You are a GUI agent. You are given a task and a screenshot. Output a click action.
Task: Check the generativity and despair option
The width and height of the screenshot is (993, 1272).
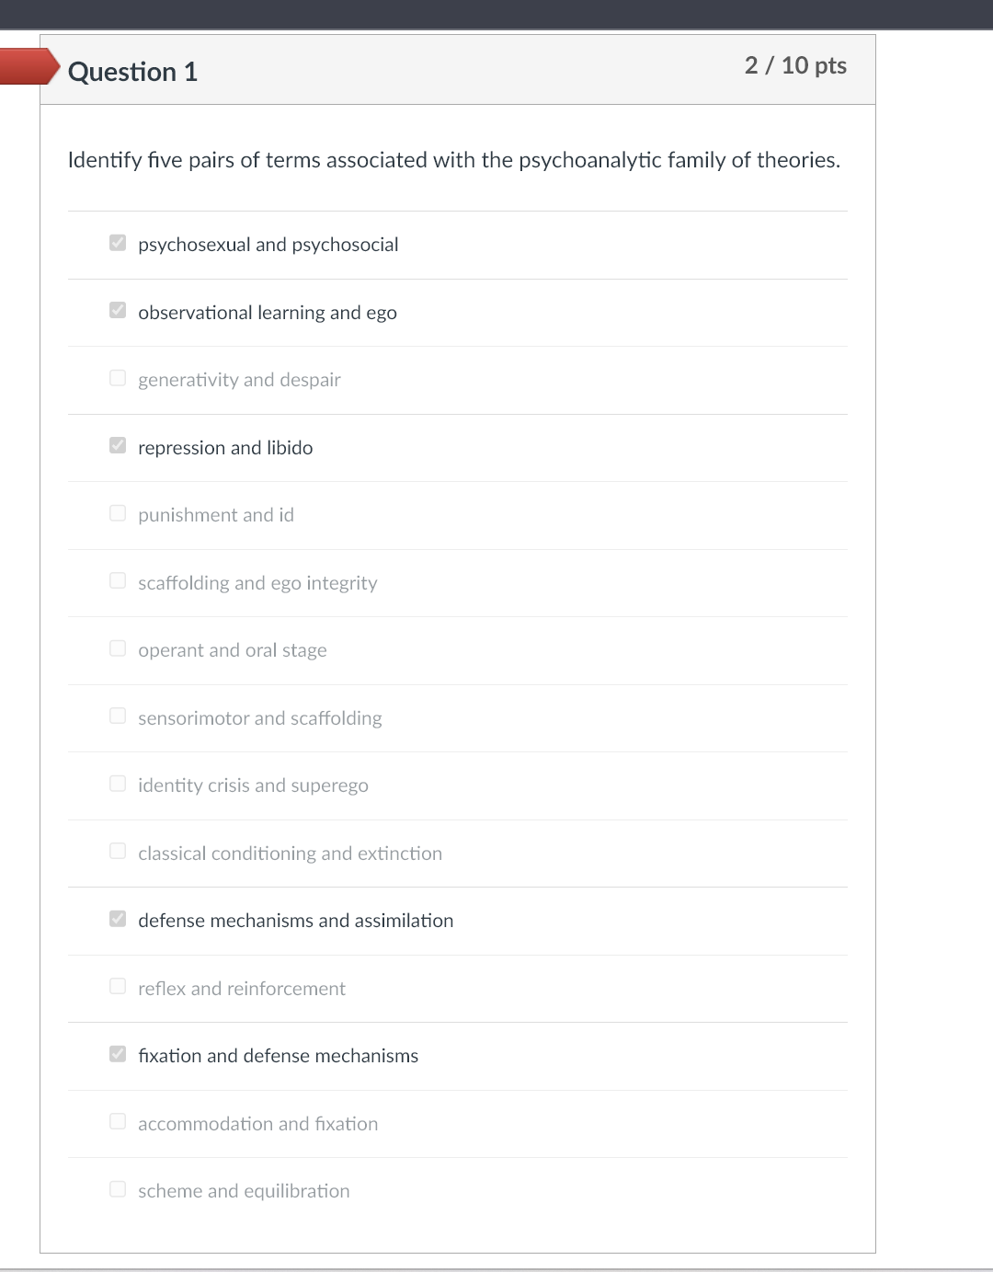pos(118,377)
